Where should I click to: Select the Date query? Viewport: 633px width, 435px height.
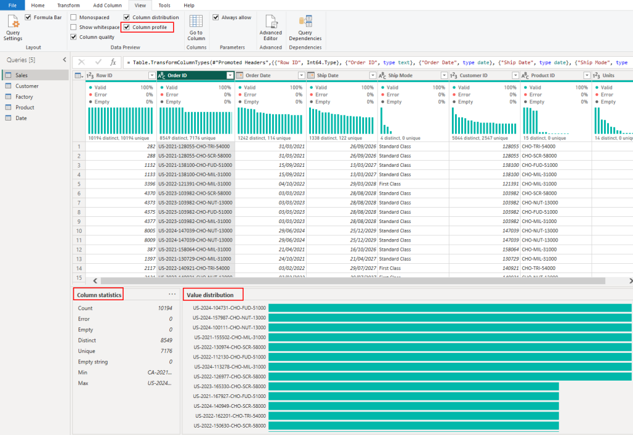(x=35, y=118)
